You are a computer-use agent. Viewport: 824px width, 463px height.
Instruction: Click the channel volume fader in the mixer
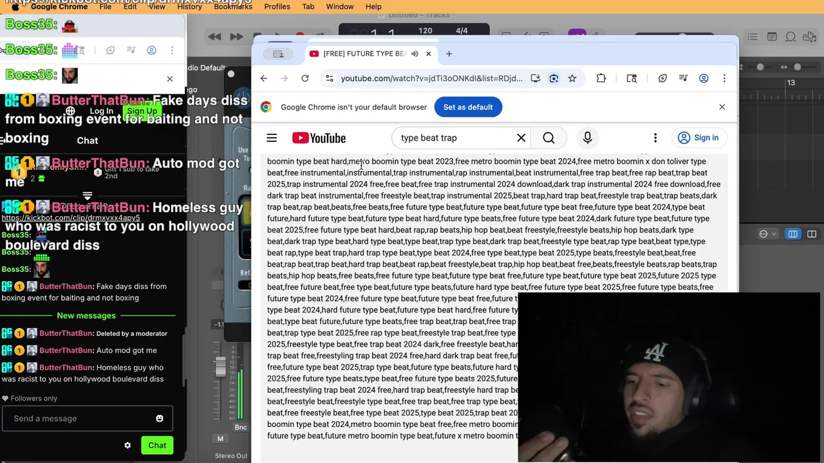coord(221,368)
